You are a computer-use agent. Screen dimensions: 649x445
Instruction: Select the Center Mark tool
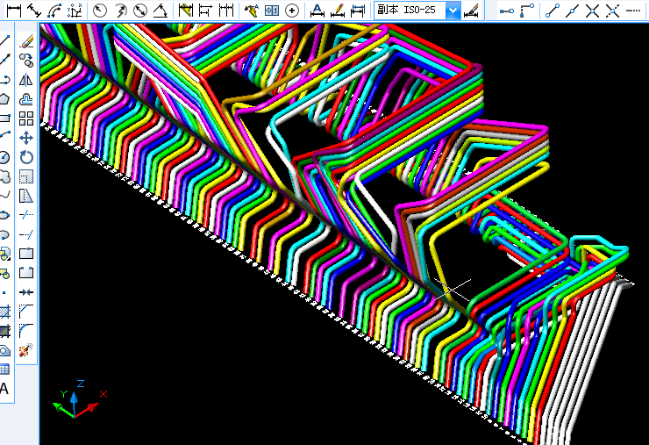(x=292, y=10)
